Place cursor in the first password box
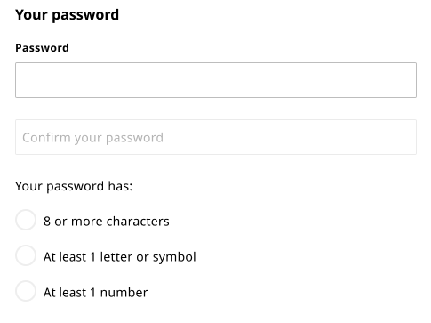The width and height of the screenshot is (431, 323). [x=216, y=80]
